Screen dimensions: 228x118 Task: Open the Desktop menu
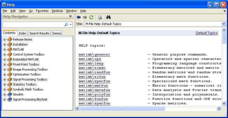(57, 11)
